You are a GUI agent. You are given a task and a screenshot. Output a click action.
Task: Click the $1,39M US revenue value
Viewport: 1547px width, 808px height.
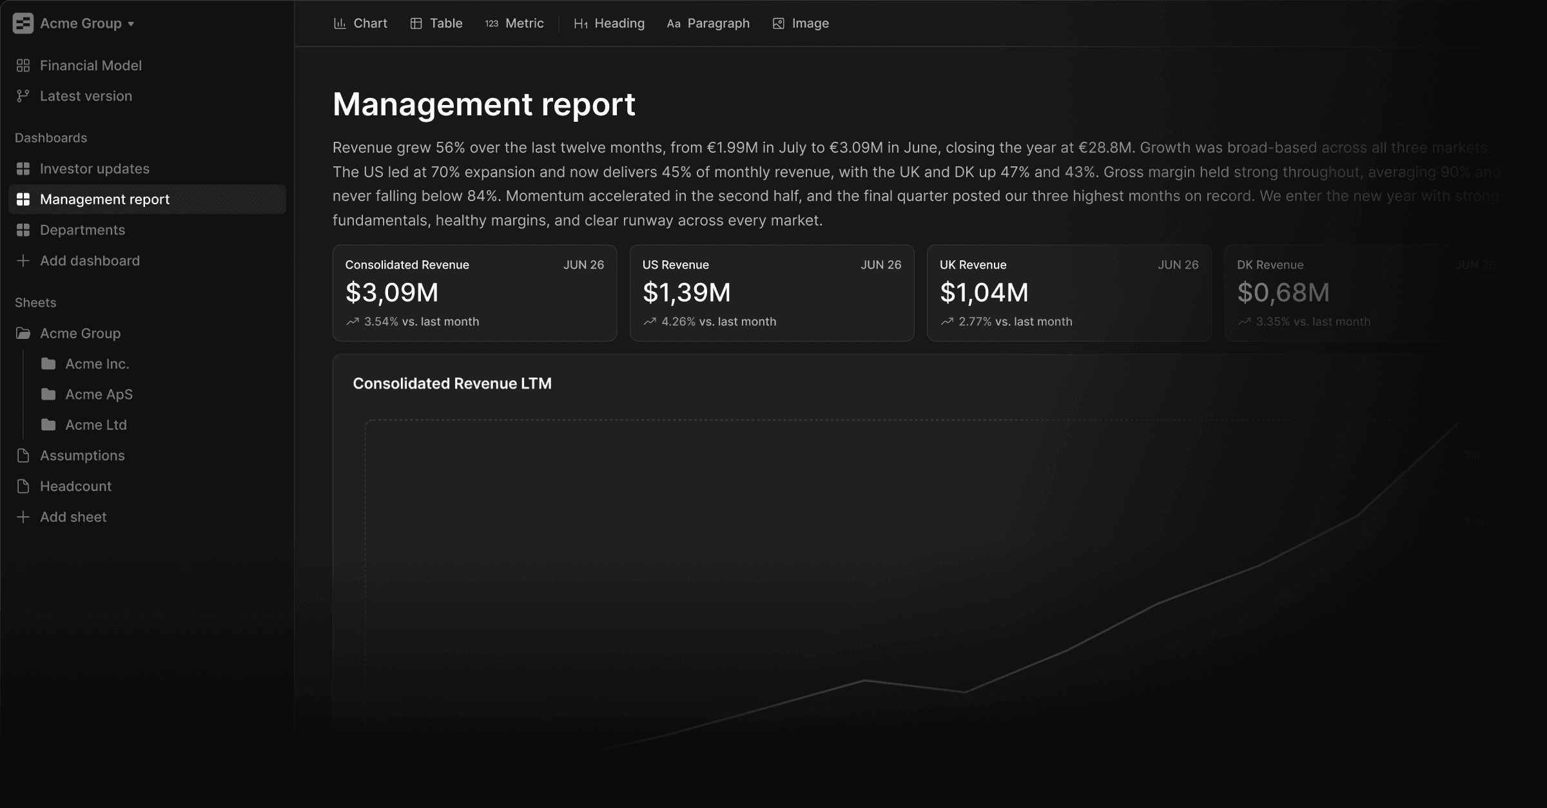687,293
